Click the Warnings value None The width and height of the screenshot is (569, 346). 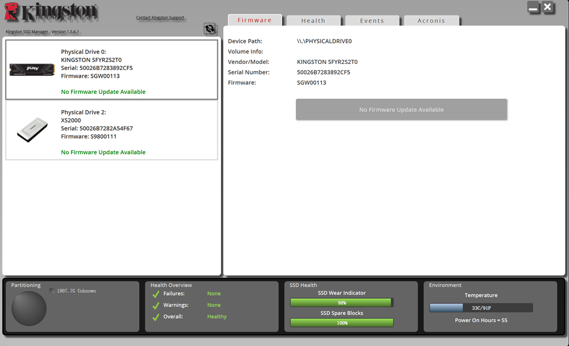pos(214,305)
